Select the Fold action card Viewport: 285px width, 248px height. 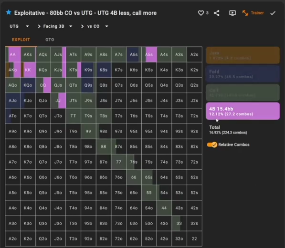point(243,74)
